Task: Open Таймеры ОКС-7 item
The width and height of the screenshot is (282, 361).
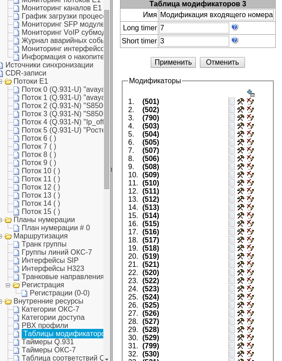Action: coord(49,350)
